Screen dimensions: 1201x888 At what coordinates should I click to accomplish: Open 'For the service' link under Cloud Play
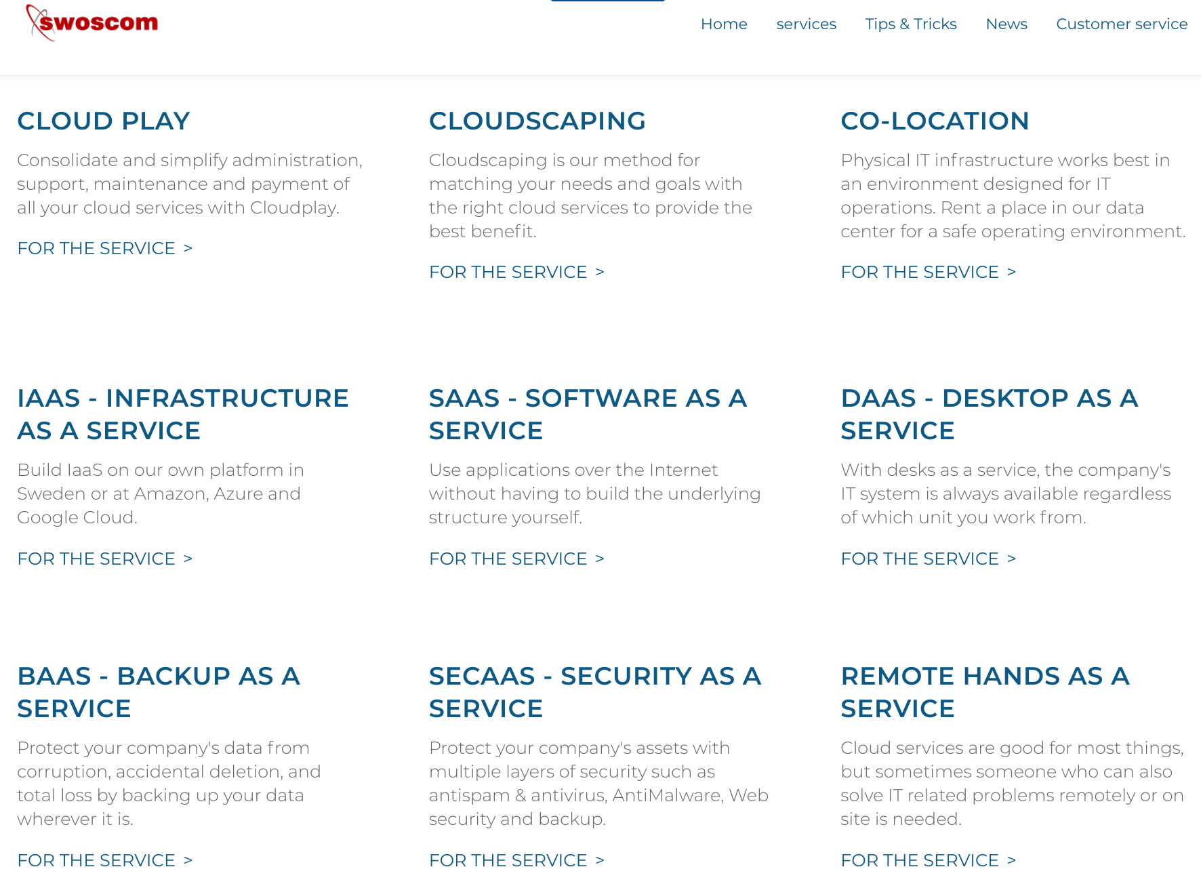[x=105, y=248]
